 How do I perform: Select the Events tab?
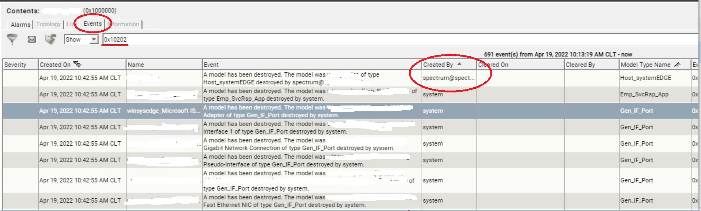coord(93,24)
